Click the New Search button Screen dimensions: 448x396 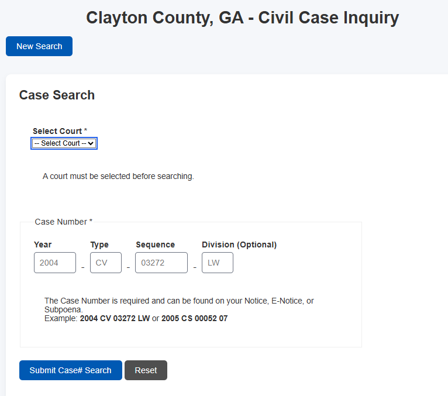39,46
